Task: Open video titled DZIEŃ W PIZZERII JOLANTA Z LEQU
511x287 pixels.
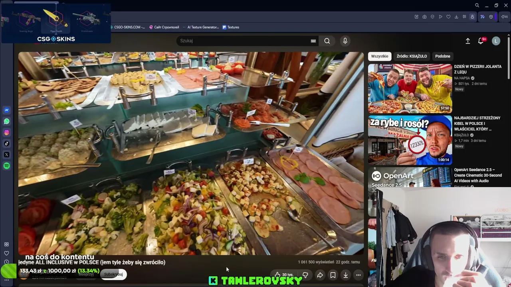Action: 478,69
